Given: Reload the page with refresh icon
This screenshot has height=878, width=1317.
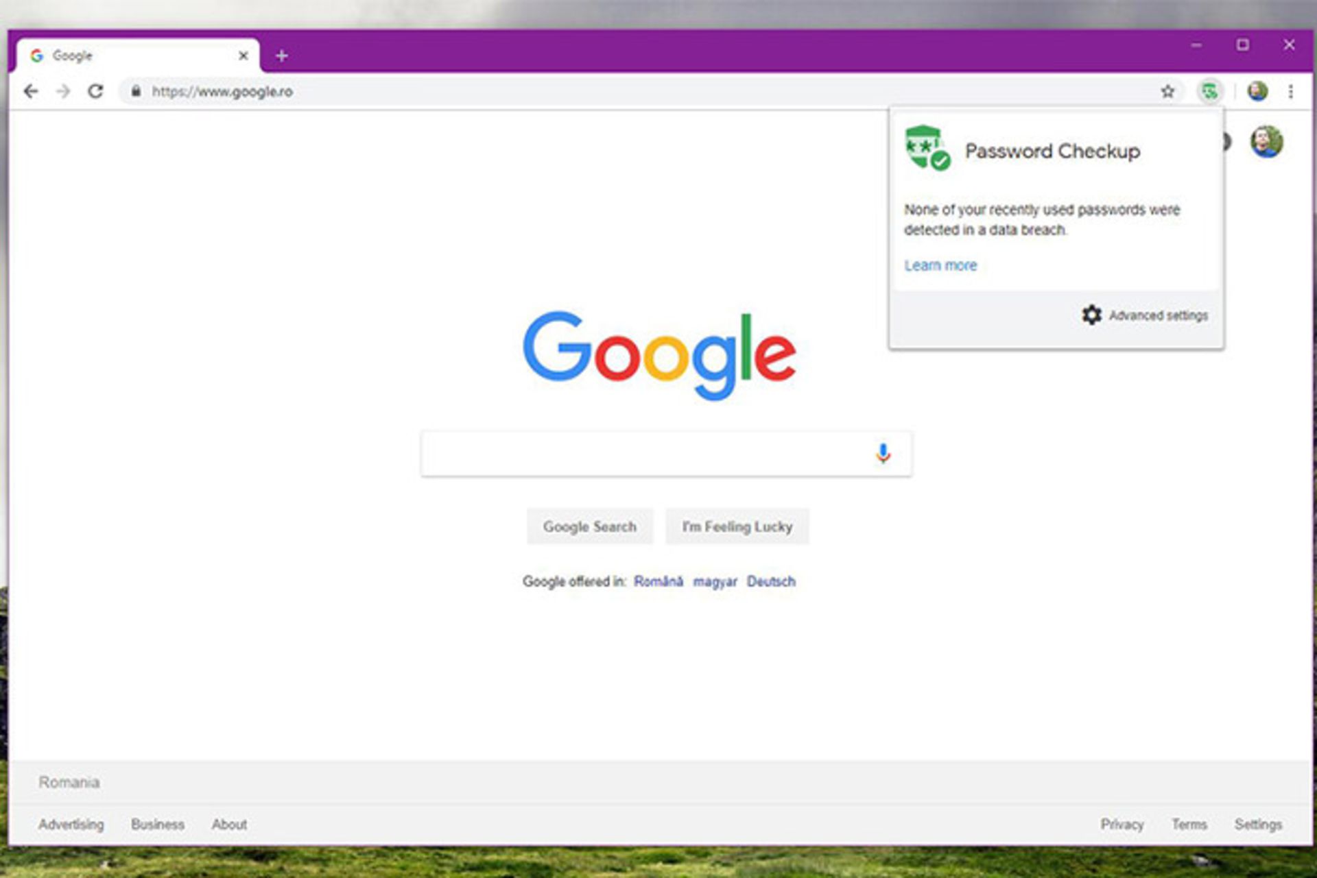Looking at the screenshot, I should [95, 91].
